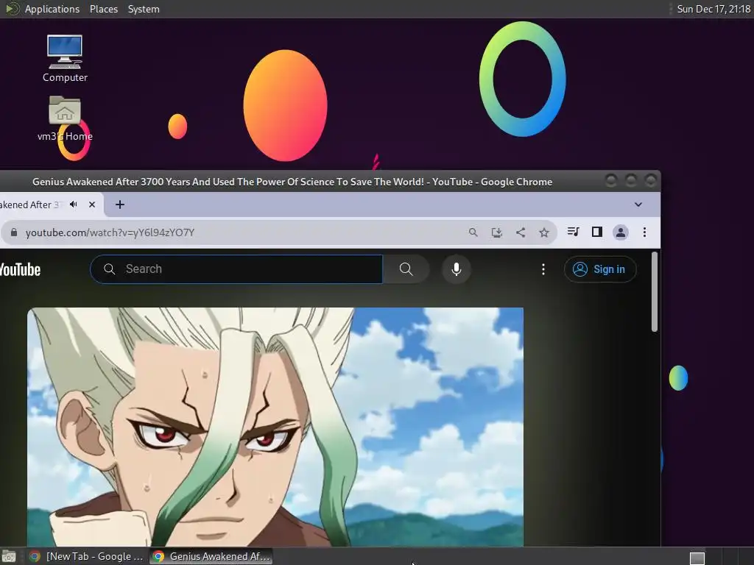Open the Applications menu
Screen dimensions: 754x565
tap(52, 9)
